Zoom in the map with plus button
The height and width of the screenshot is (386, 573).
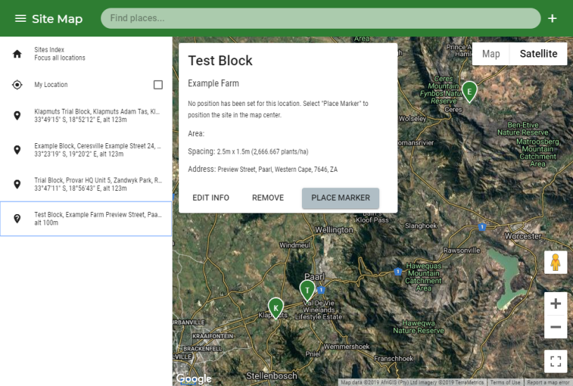[555, 303]
